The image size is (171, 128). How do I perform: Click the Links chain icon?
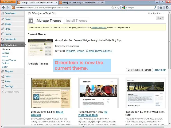tap(3, 29)
